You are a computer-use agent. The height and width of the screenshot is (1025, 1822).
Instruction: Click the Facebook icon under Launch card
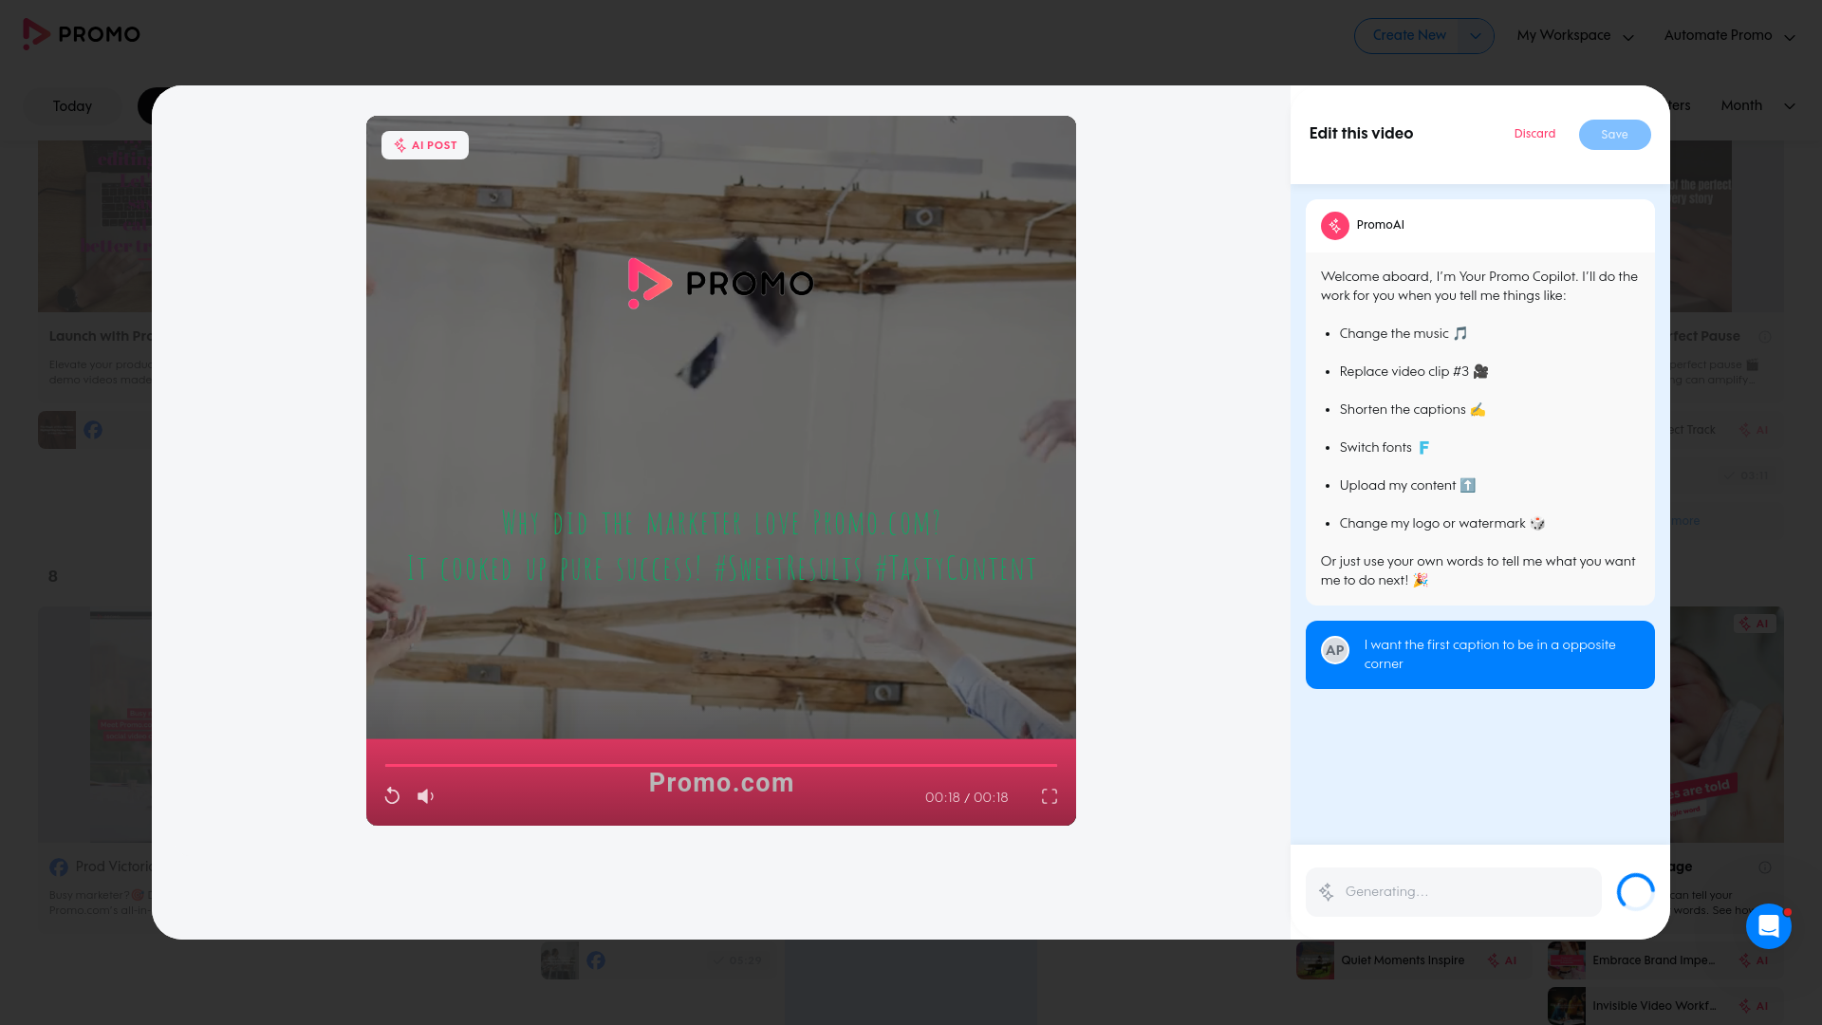[x=93, y=430]
